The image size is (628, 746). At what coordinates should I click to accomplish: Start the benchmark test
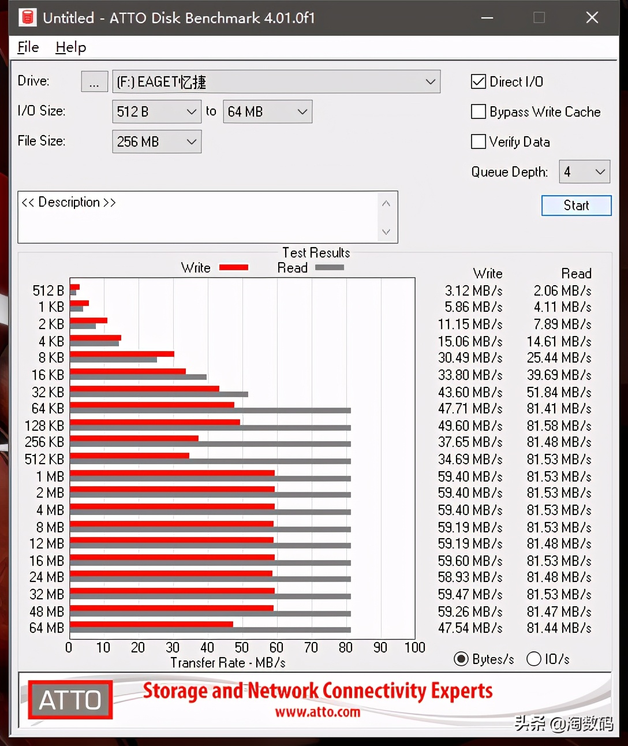(x=576, y=206)
